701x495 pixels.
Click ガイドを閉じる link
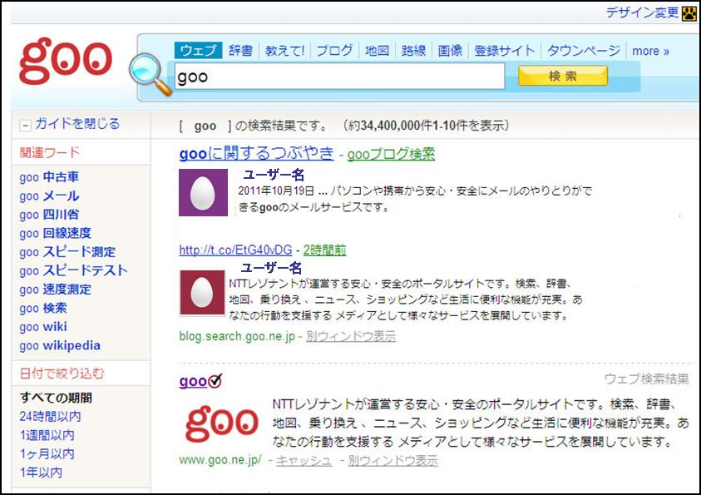(x=77, y=124)
